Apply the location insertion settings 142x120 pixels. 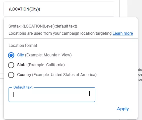pos(123,109)
